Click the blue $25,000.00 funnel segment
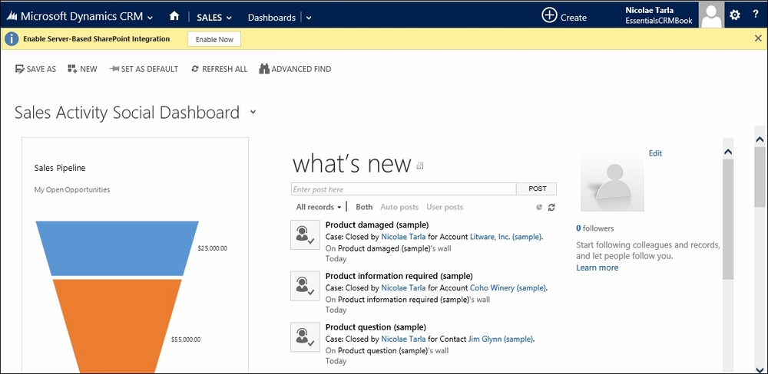The height and width of the screenshot is (374, 768). pyautogui.click(x=117, y=248)
